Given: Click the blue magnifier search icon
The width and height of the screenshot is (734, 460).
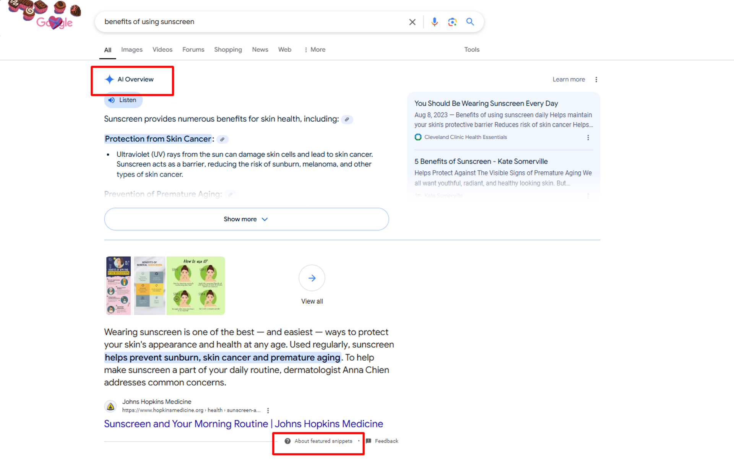Looking at the screenshot, I should click(x=470, y=22).
